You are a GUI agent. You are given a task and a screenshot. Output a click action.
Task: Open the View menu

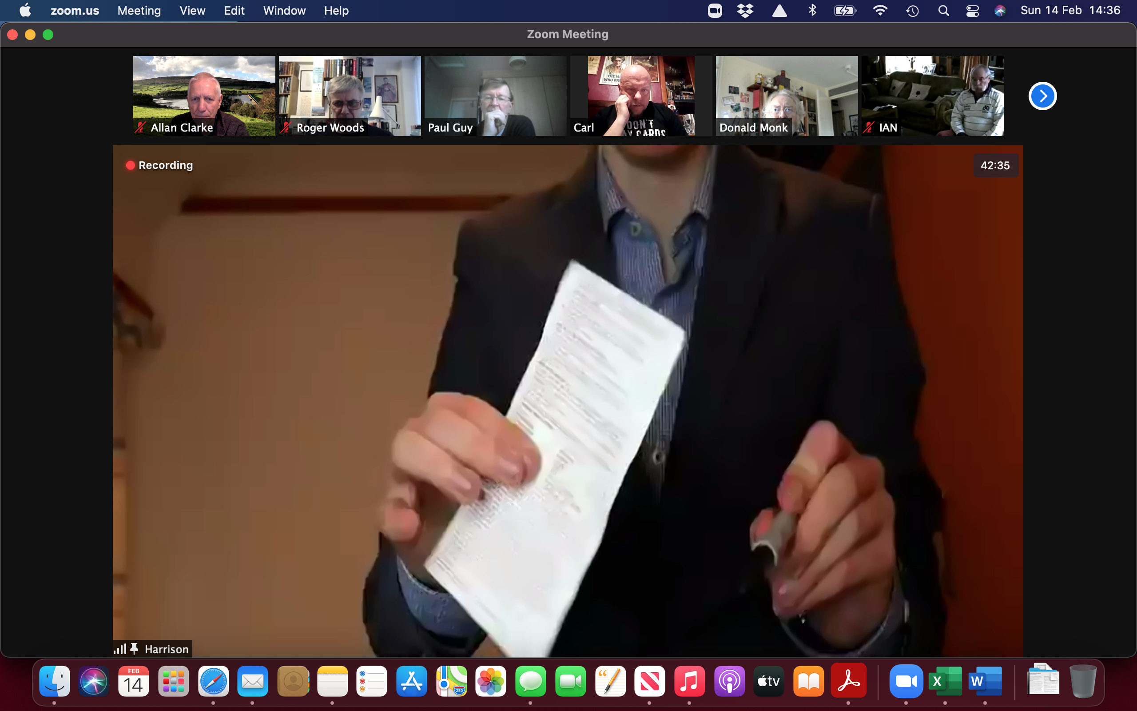[192, 10]
